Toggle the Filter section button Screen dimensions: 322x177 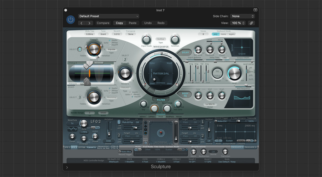tap(161, 100)
